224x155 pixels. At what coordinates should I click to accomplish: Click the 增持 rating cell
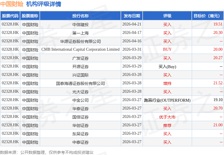167,83
